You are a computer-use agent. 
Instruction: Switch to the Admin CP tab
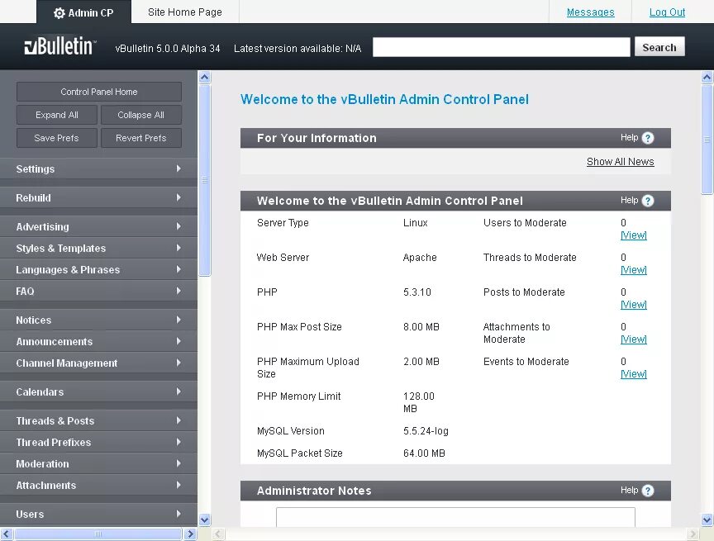[83, 12]
